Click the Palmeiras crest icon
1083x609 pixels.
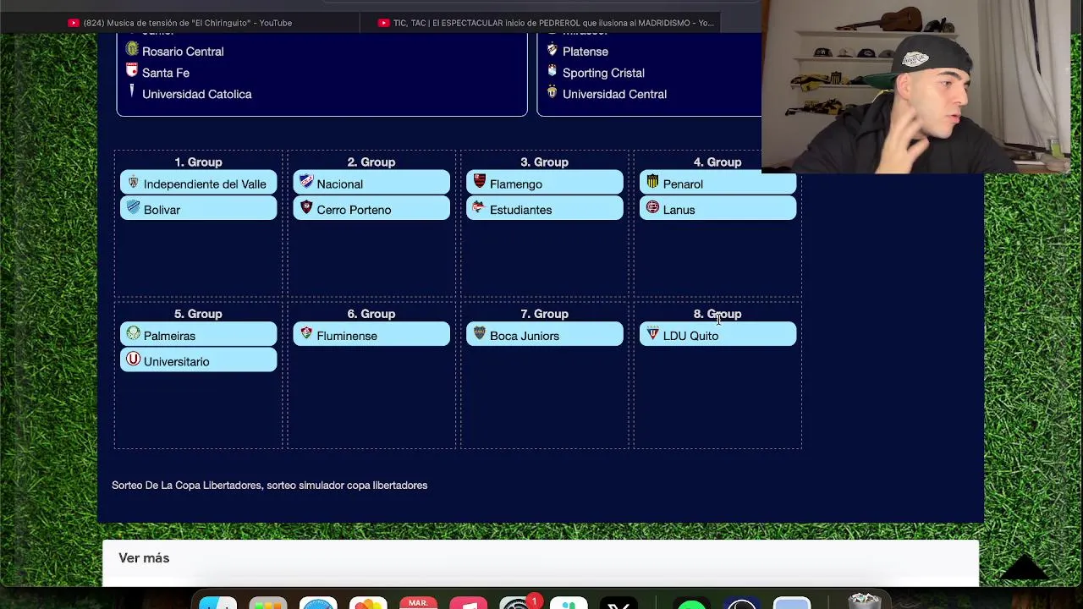point(133,334)
